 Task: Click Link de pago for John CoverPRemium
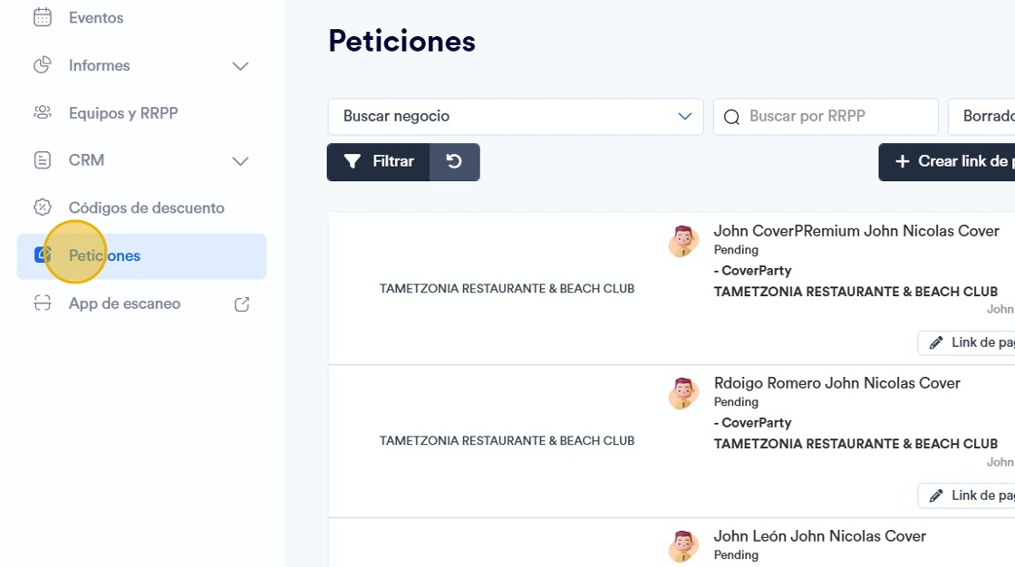click(970, 343)
